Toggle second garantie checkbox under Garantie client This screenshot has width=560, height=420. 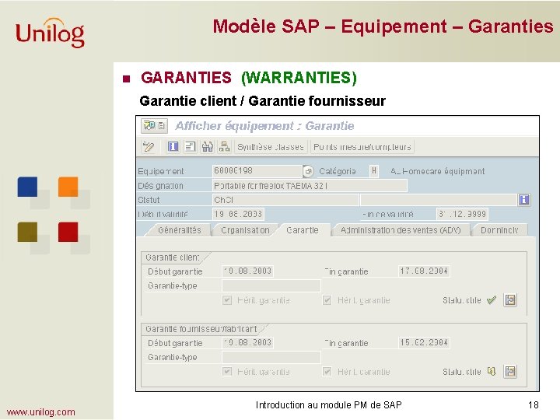[x=327, y=300]
